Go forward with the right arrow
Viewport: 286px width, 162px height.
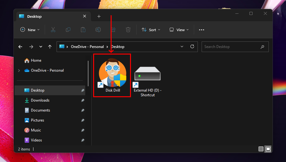click(x=31, y=47)
